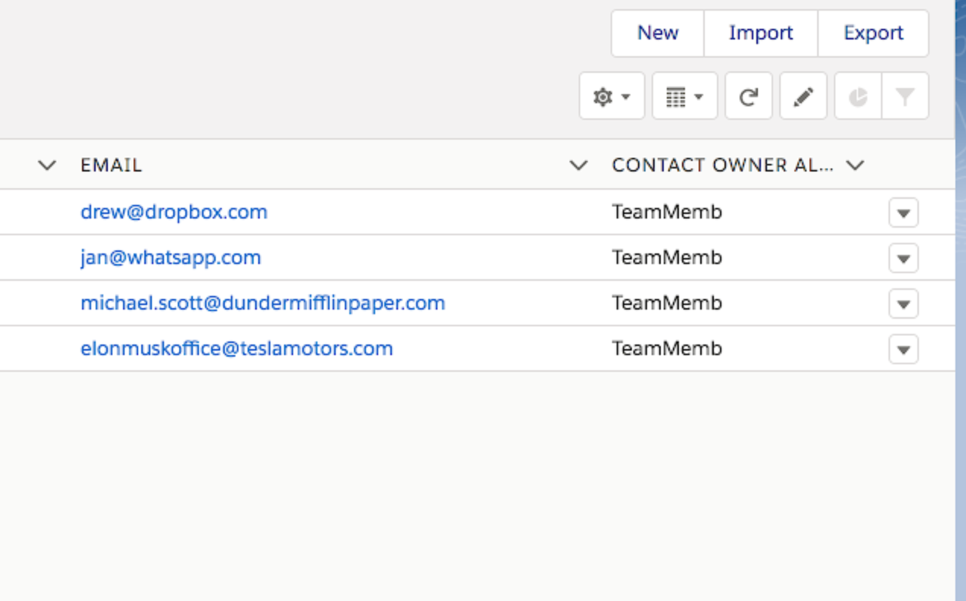This screenshot has width=966, height=601.
Task: Open the list view controls gear menu
Action: 612,96
